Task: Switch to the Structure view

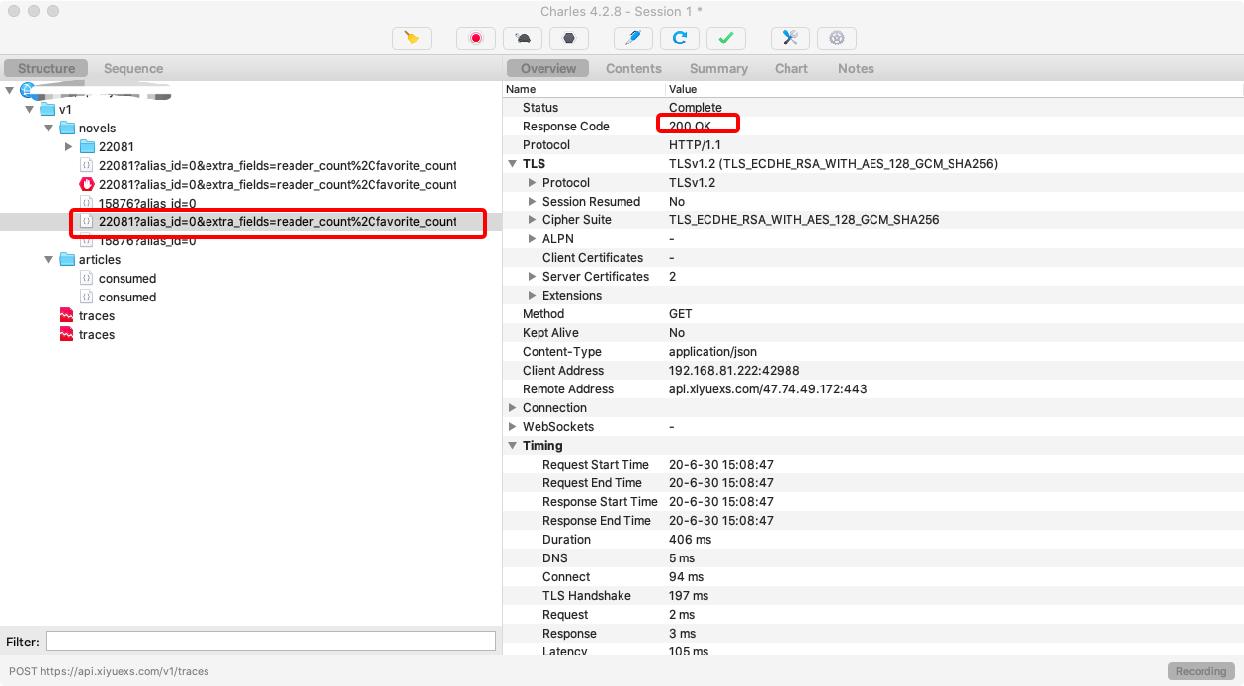Action: 46,68
